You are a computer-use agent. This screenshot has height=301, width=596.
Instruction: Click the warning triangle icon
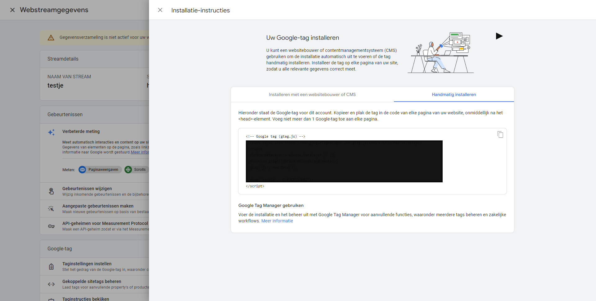click(x=51, y=38)
